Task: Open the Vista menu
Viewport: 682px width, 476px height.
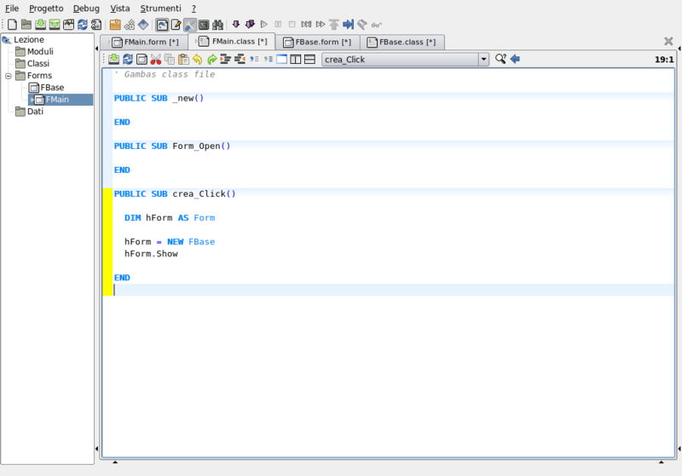Action: (x=120, y=9)
